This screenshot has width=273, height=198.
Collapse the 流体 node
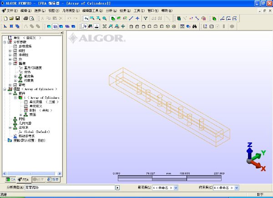[x=10, y=64]
